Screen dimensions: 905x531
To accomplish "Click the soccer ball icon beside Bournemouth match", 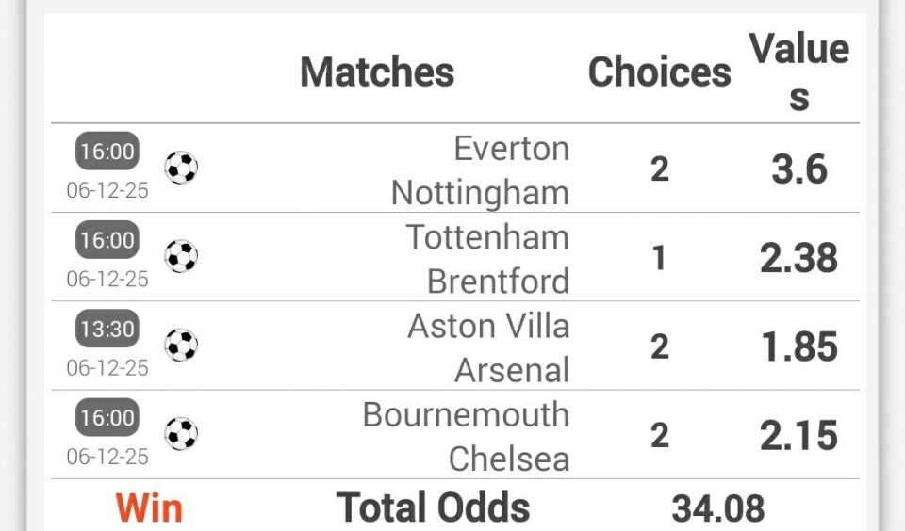I will pyautogui.click(x=181, y=434).
